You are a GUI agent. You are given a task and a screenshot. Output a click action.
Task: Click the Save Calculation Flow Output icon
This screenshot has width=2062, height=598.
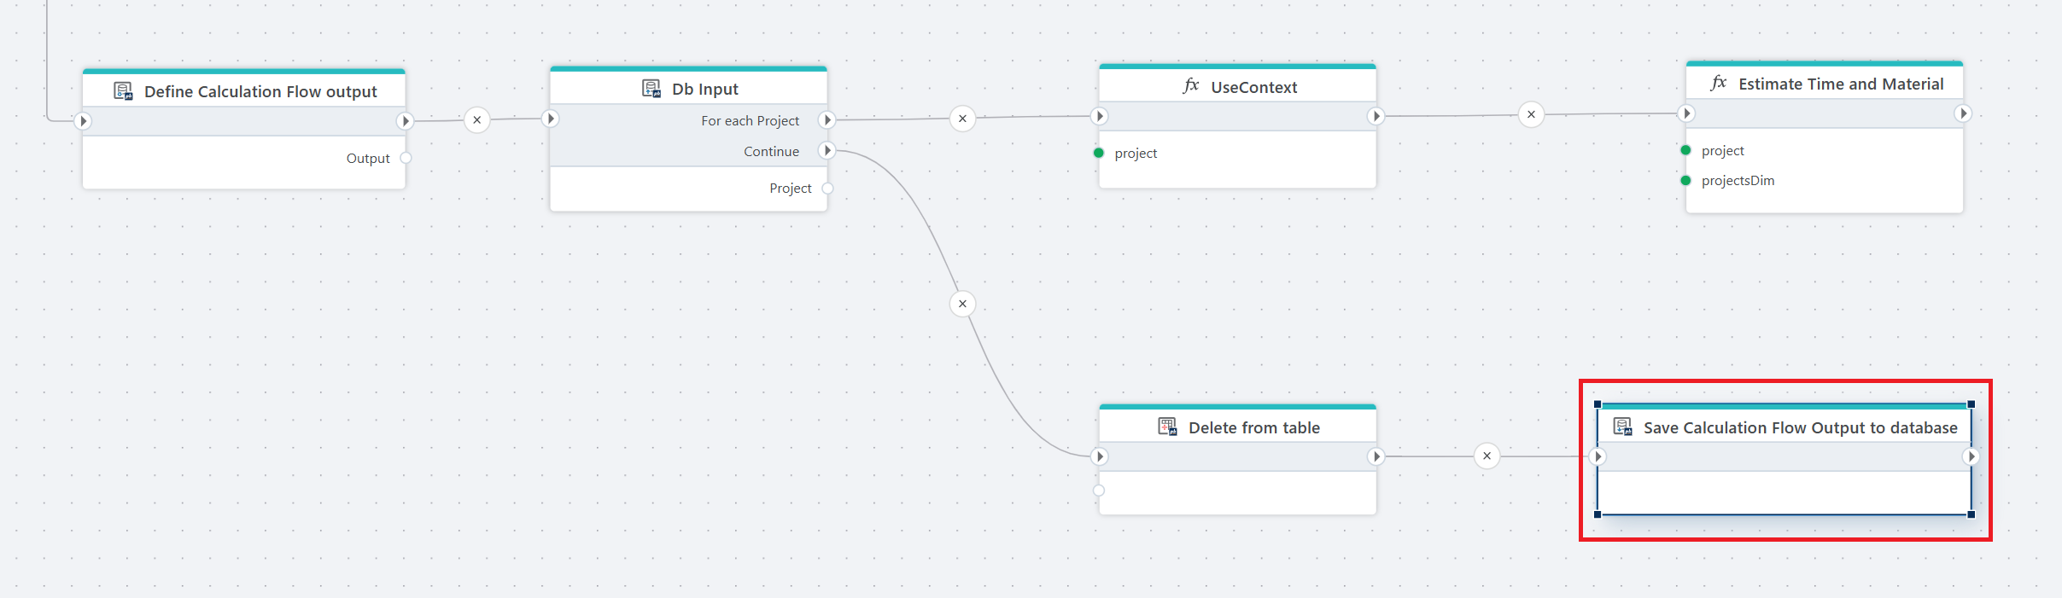pyautogui.click(x=1622, y=427)
